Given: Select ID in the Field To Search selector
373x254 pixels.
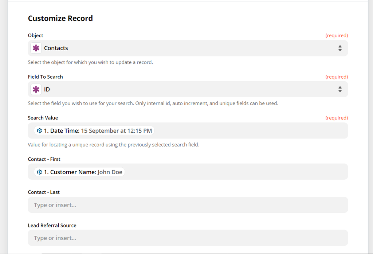Looking at the screenshot, I should pyautogui.click(x=47, y=89).
